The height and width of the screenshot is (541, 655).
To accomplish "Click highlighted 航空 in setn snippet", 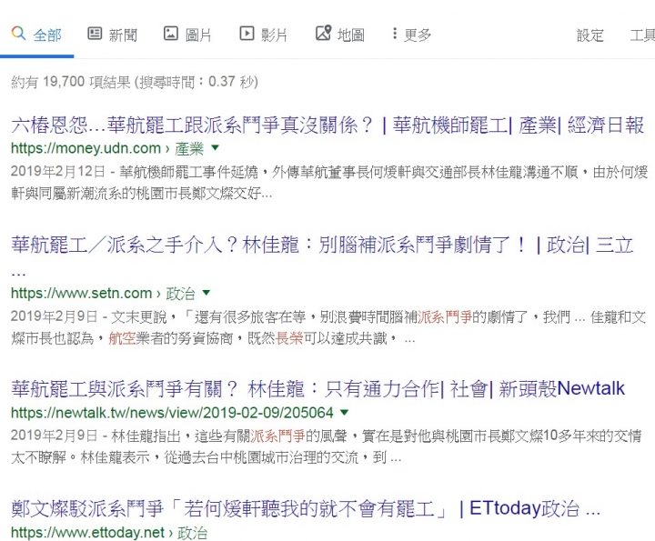I will tap(122, 338).
